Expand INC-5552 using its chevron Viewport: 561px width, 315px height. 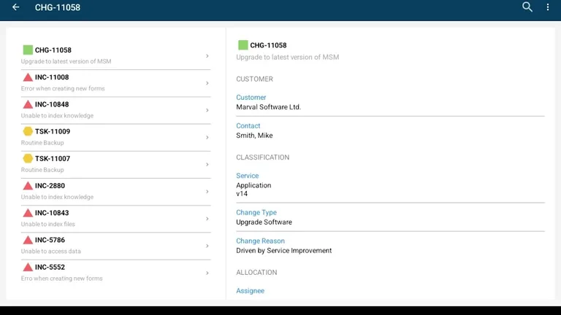207,273
